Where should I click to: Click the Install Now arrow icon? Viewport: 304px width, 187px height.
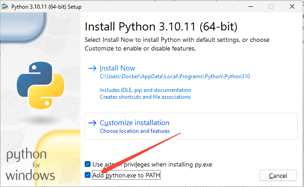point(92,68)
